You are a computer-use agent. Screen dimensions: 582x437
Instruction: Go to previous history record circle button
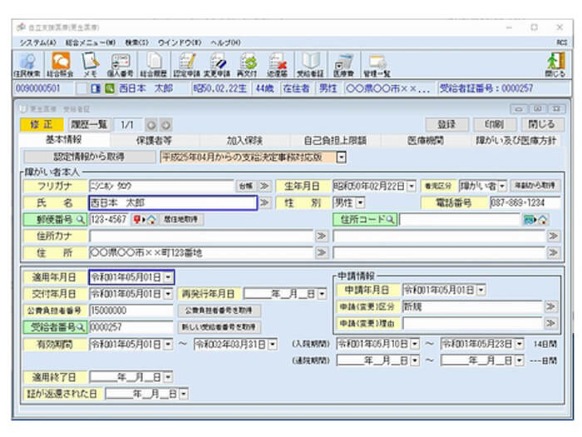(151, 125)
